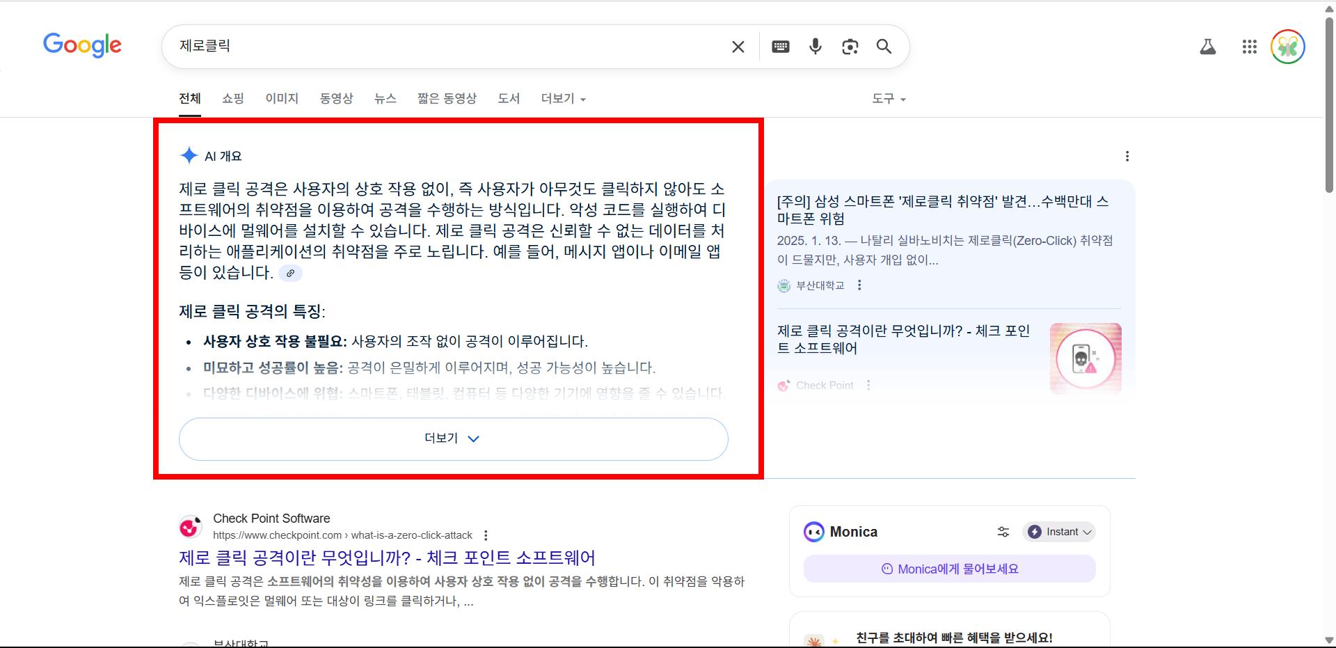1336x648 pixels.
Task: Click the Monica logo icon
Action: (814, 532)
